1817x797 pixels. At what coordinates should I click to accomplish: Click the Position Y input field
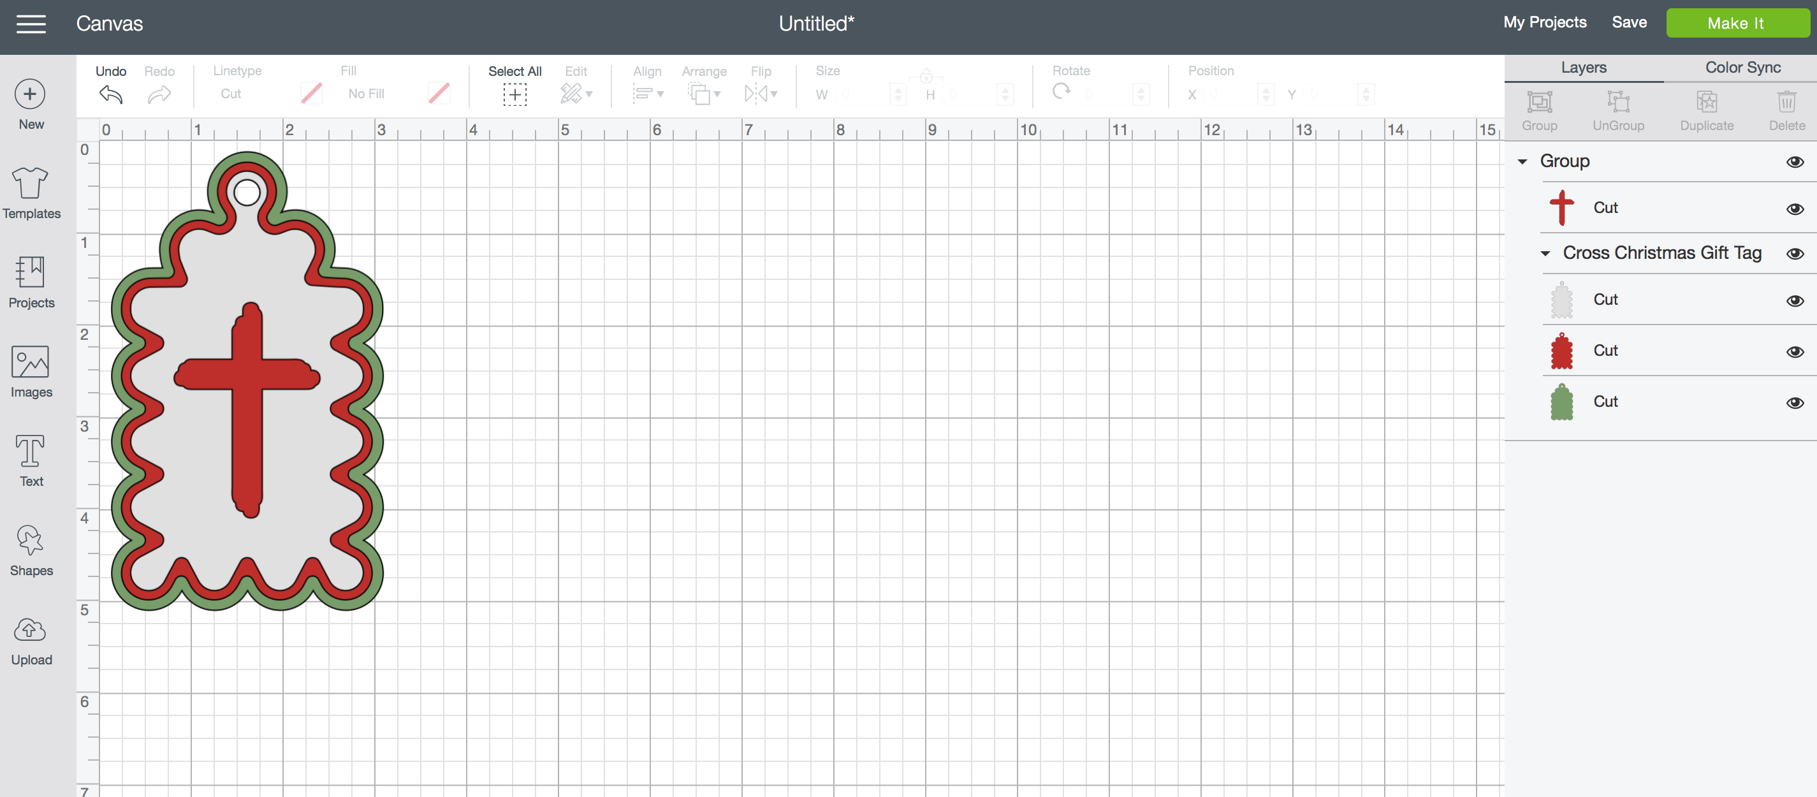[1331, 94]
